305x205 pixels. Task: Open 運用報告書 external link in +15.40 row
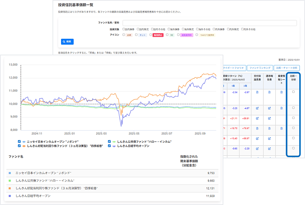click(269, 138)
